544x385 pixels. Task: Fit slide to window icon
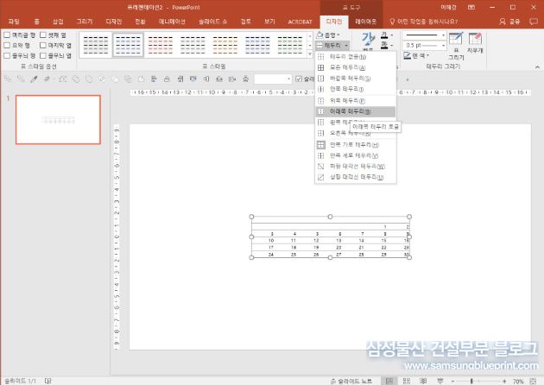click(534, 382)
